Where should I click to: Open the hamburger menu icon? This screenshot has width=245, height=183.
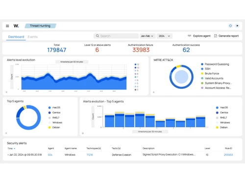7,26
